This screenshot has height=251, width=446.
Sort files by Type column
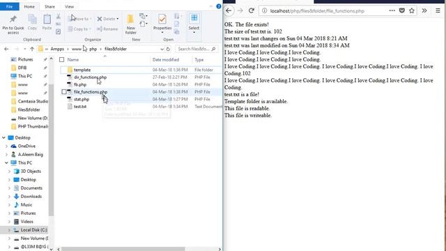click(199, 60)
